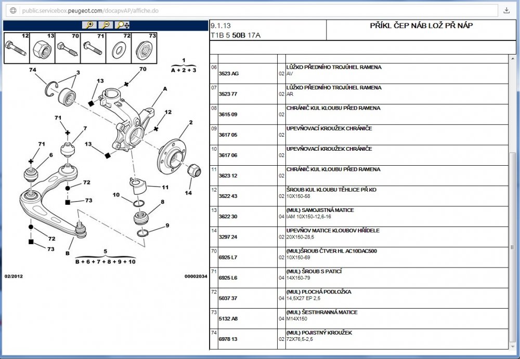Click diagram reference 00002034

coord(196,276)
